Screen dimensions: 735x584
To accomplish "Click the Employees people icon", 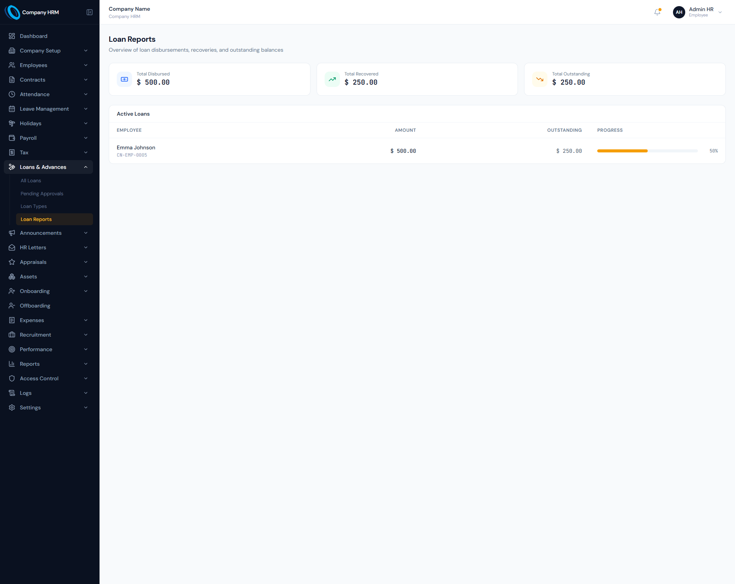I will coord(12,65).
